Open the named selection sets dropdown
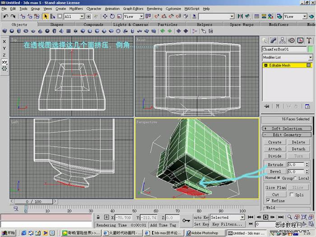 (232, 16)
